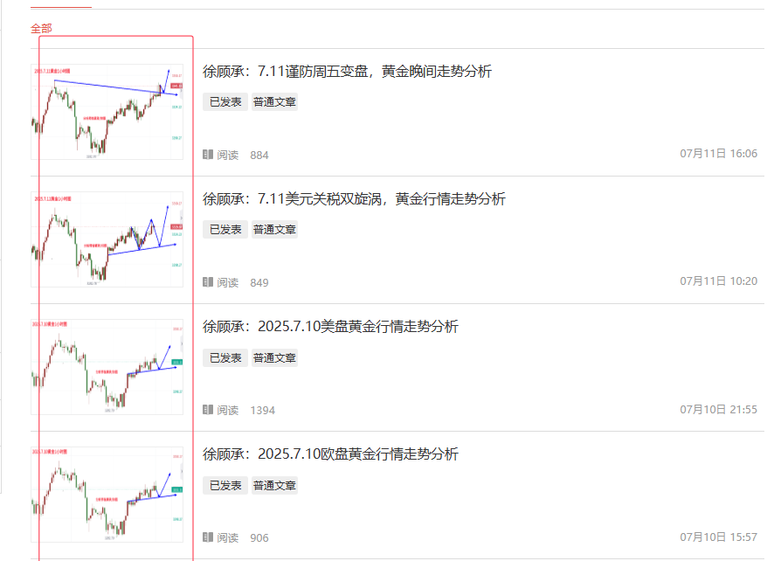Image resolution: width=774 pixels, height=561 pixels.
Task: Click 普通文章 tag on 7.11谨防周五变盘 article
Action: pos(274,101)
